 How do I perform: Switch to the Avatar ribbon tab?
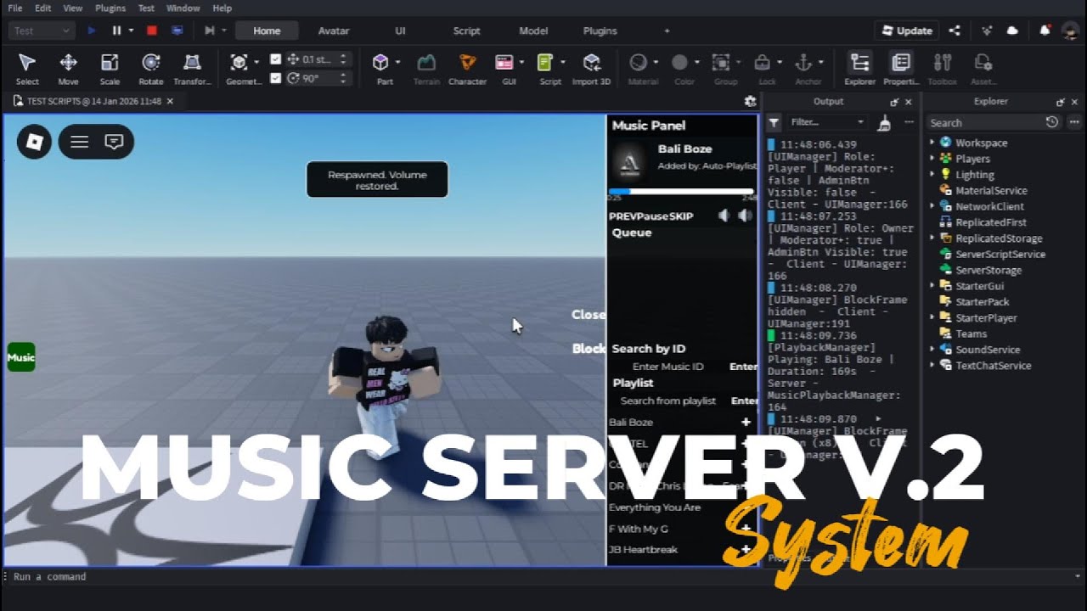pos(334,31)
